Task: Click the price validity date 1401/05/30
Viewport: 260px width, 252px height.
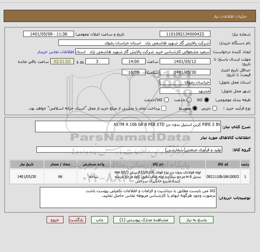Action: [x=185, y=72]
